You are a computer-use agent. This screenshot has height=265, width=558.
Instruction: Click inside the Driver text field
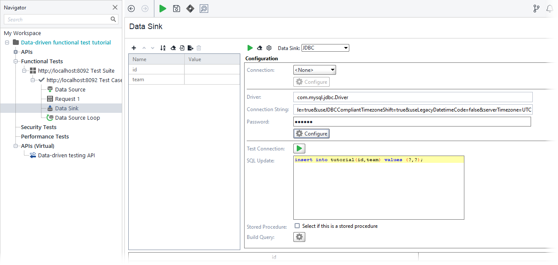[x=385, y=97]
